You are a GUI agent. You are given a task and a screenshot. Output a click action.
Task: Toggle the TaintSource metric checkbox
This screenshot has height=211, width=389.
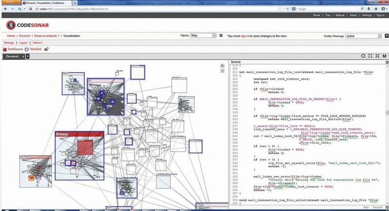coord(5,49)
